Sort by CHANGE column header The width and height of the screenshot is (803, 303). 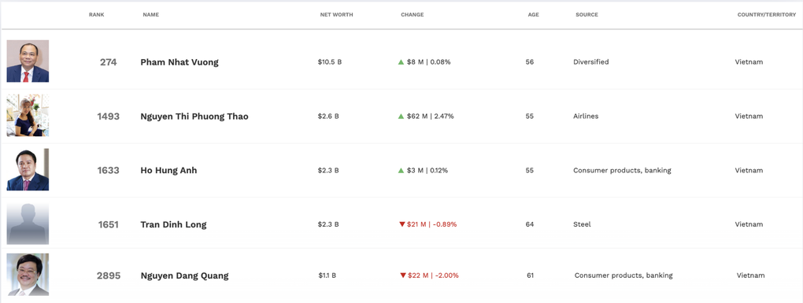coord(413,15)
